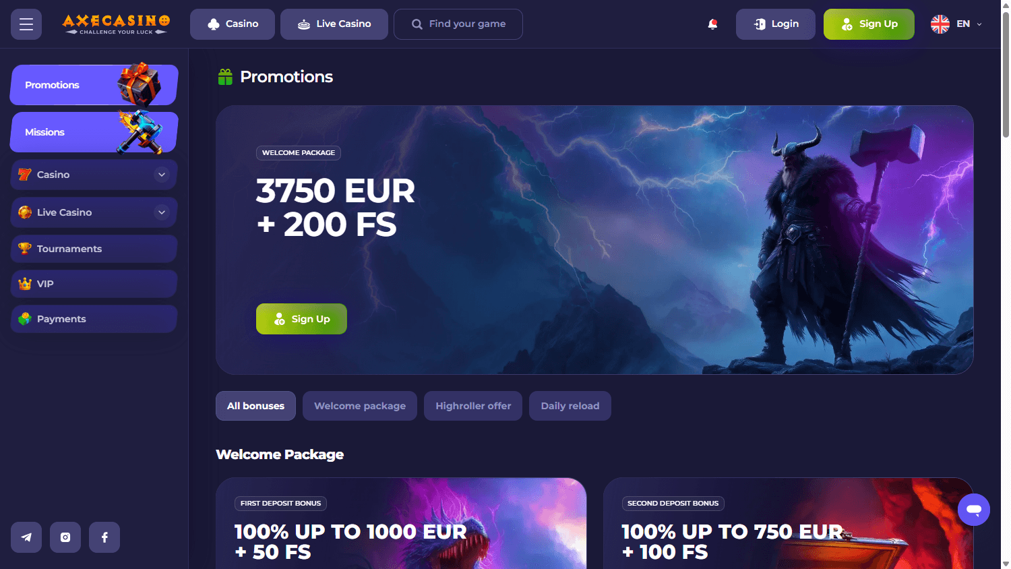Select the Welcome package filter tab
Screen dimensions: 1011x569
pyautogui.click(x=360, y=406)
